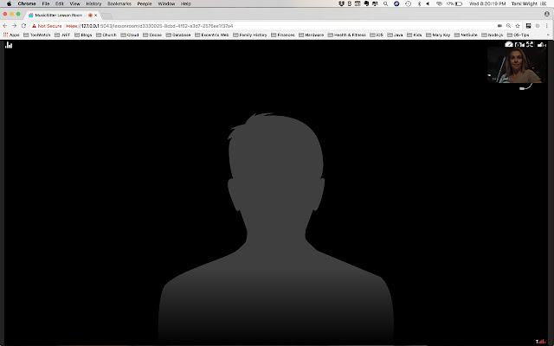Open the statistics bars icon in lesson room
The height and width of the screenshot is (346, 554).
[9, 45]
